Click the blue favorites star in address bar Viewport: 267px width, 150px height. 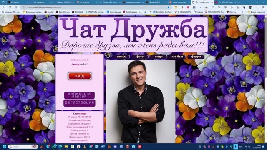point(169,7)
